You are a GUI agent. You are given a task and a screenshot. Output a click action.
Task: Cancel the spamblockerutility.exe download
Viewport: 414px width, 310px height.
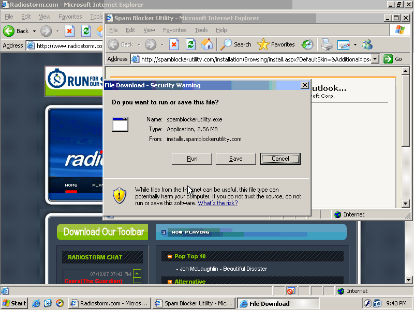coord(280,159)
